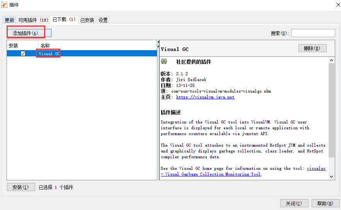Sort by the 名称 column header

tap(97, 46)
